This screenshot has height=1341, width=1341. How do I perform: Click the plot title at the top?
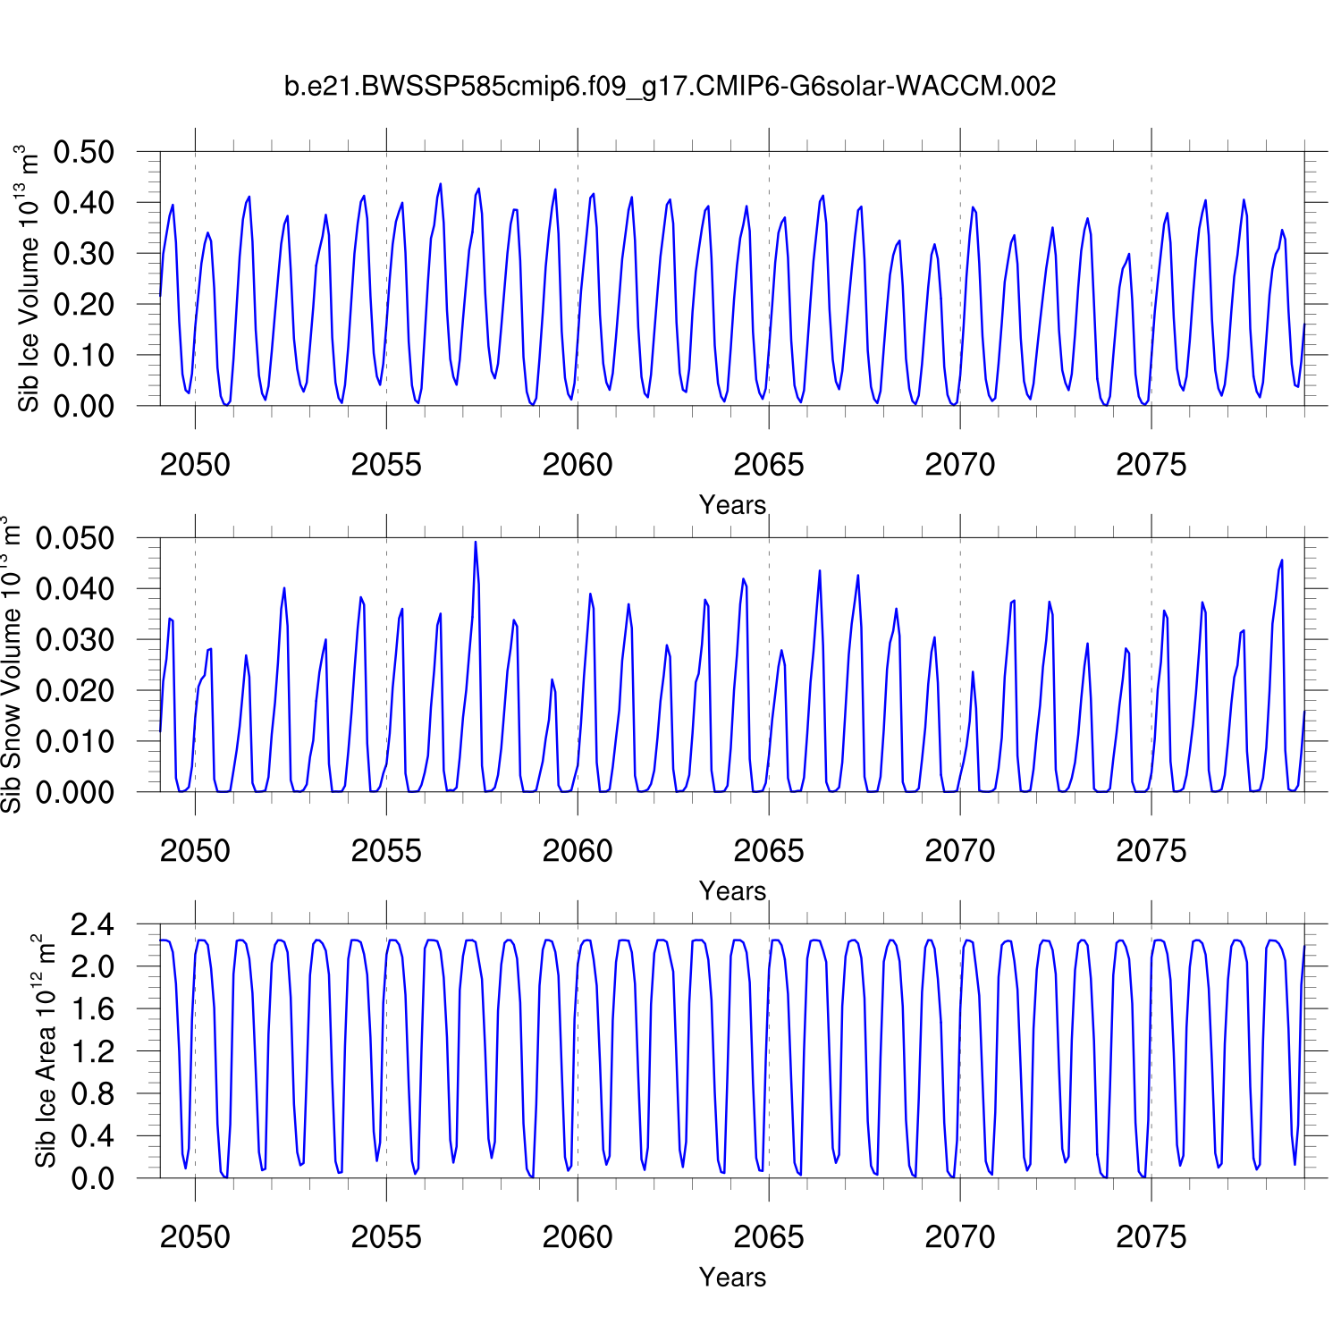pos(670,87)
